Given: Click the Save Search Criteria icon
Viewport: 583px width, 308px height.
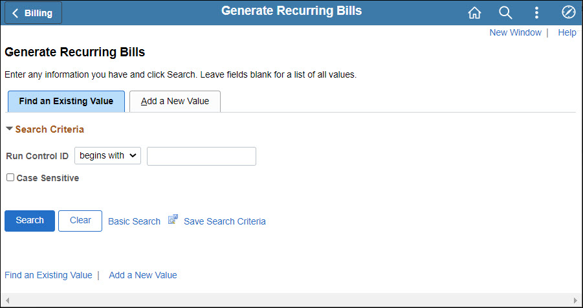Looking at the screenshot, I should tap(173, 220).
